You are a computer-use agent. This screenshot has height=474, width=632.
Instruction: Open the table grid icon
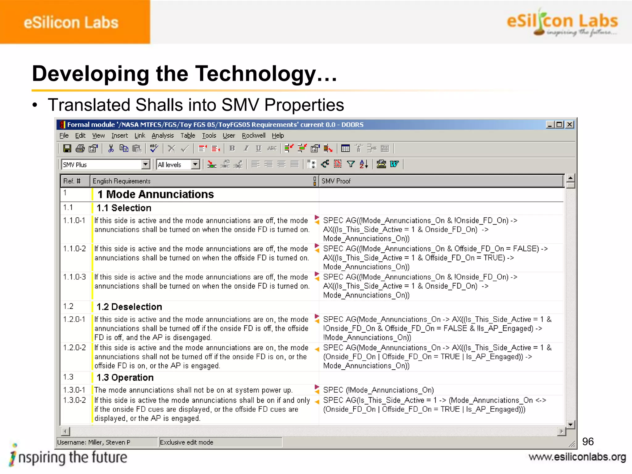[345, 149]
